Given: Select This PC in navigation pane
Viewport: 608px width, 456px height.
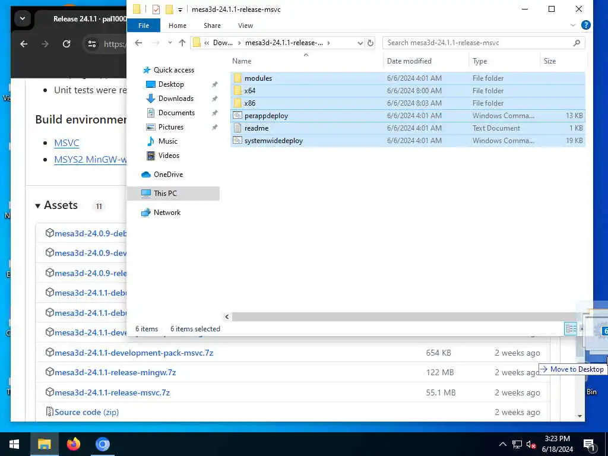Looking at the screenshot, I should tap(173, 193).
